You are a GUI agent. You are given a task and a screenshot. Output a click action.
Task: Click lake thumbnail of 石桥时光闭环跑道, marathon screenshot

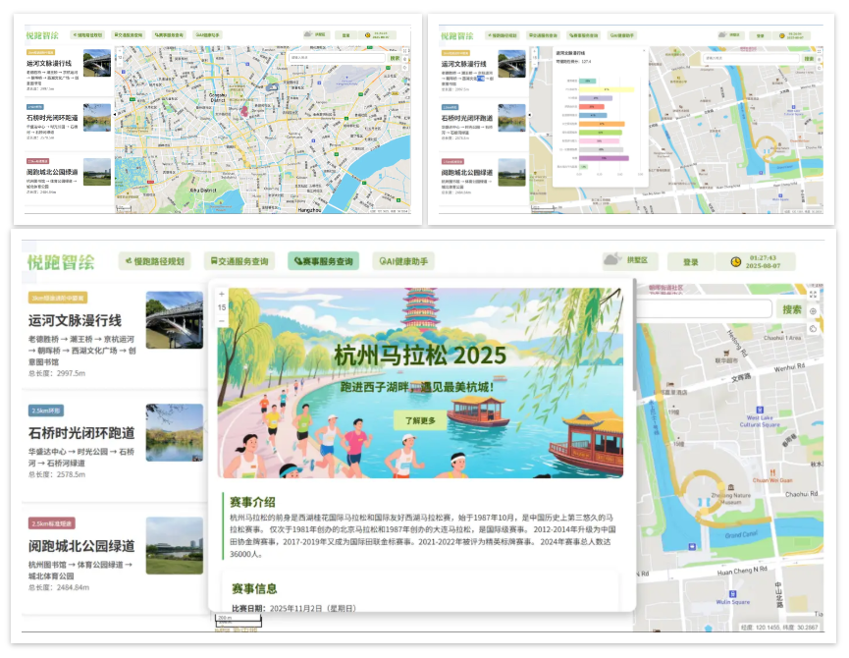[x=175, y=432]
